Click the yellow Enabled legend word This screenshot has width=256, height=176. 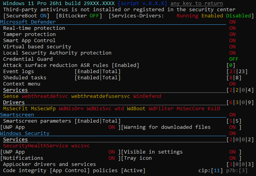(212, 15)
